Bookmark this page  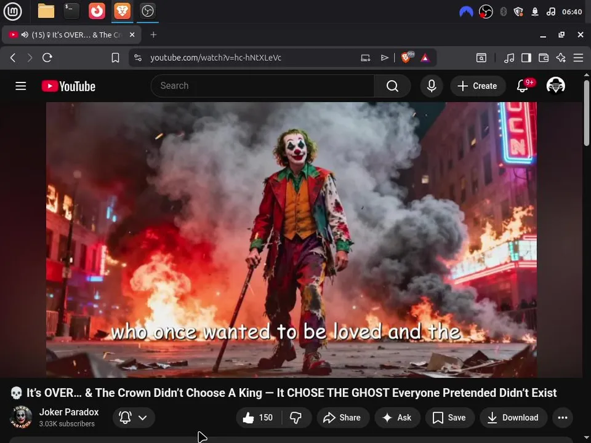pos(115,58)
